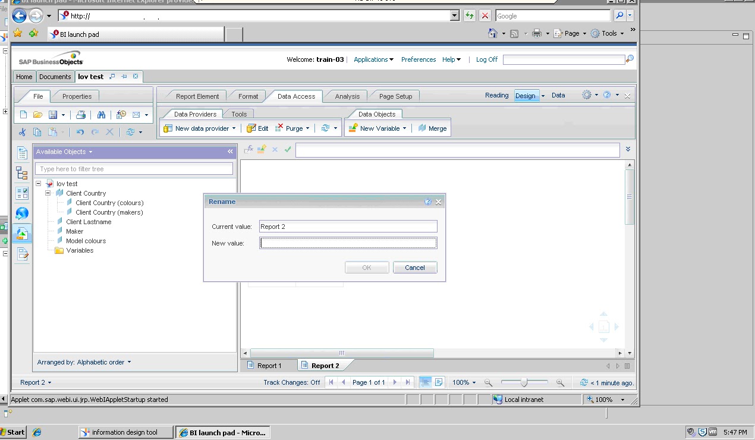Viewport: 755px width, 440px height.
Task: Click the green validate checkmark in the formula bar
Action: coord(288,149)
